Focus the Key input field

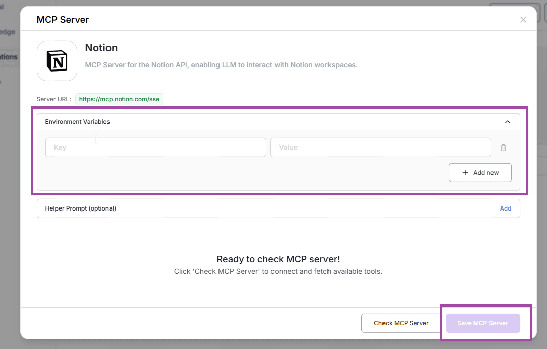[155, 148]
